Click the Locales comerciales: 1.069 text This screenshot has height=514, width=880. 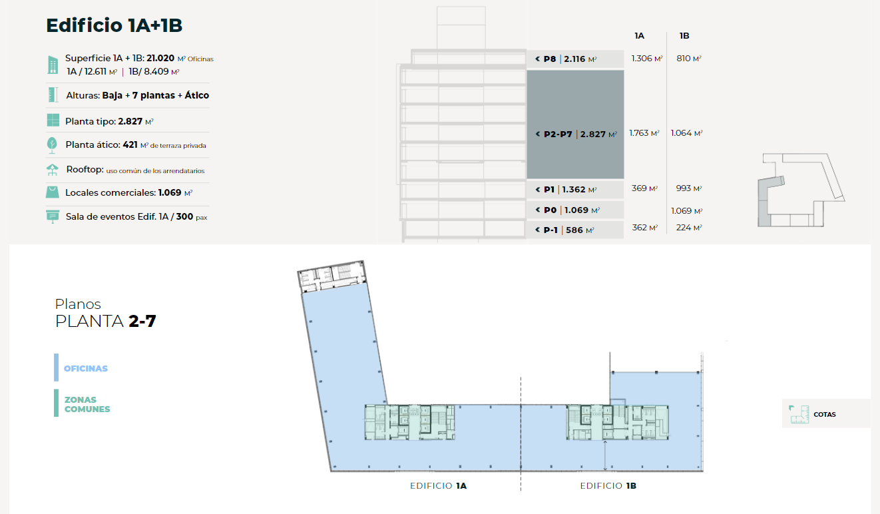point(128,193)
